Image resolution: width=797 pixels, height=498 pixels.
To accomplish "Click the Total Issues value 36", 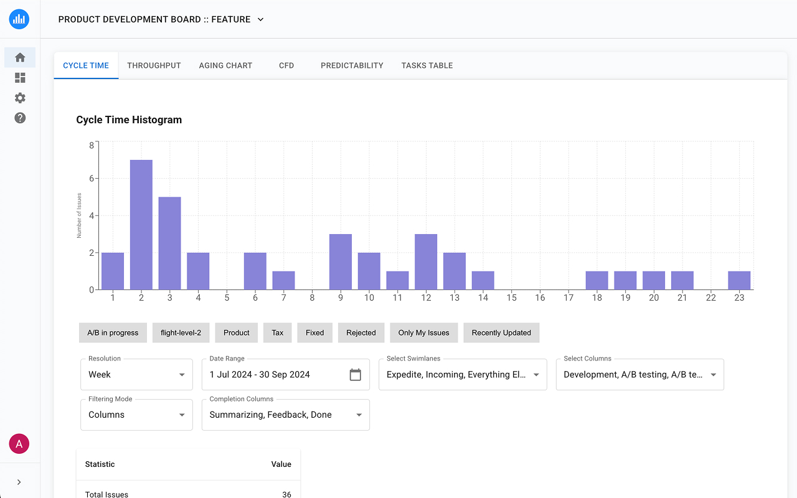I will click(x=286, y=494).
